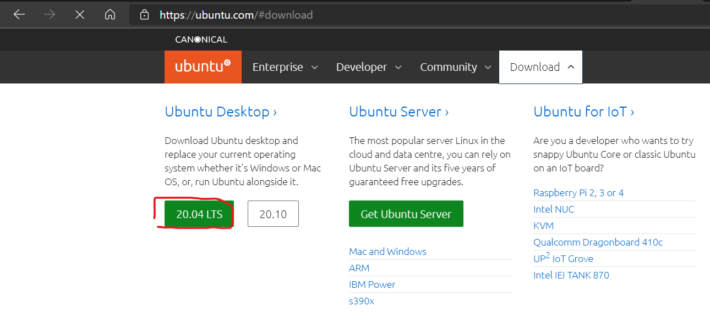Open the browser home page icon

(110, 14)
